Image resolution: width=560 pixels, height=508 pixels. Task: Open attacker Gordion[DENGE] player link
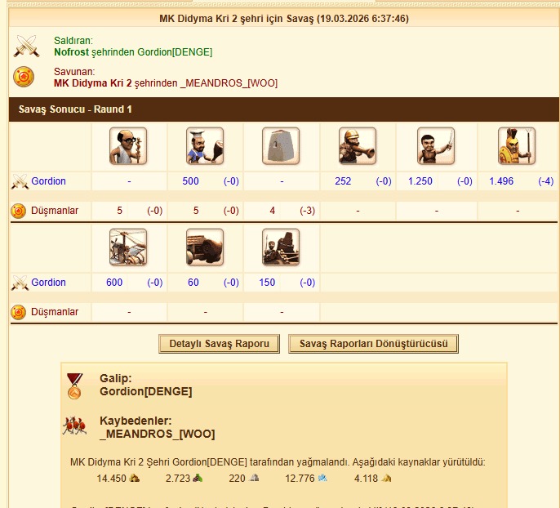click(x=175, y=52)
